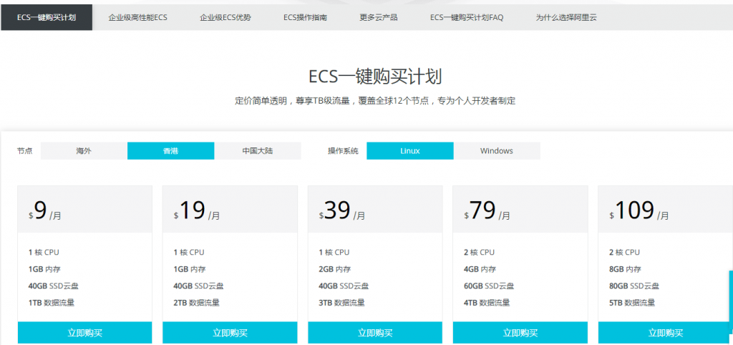733x345 pixels.
Task: Click 2TB 数据流量 in $19 plan
Action: 196,303
